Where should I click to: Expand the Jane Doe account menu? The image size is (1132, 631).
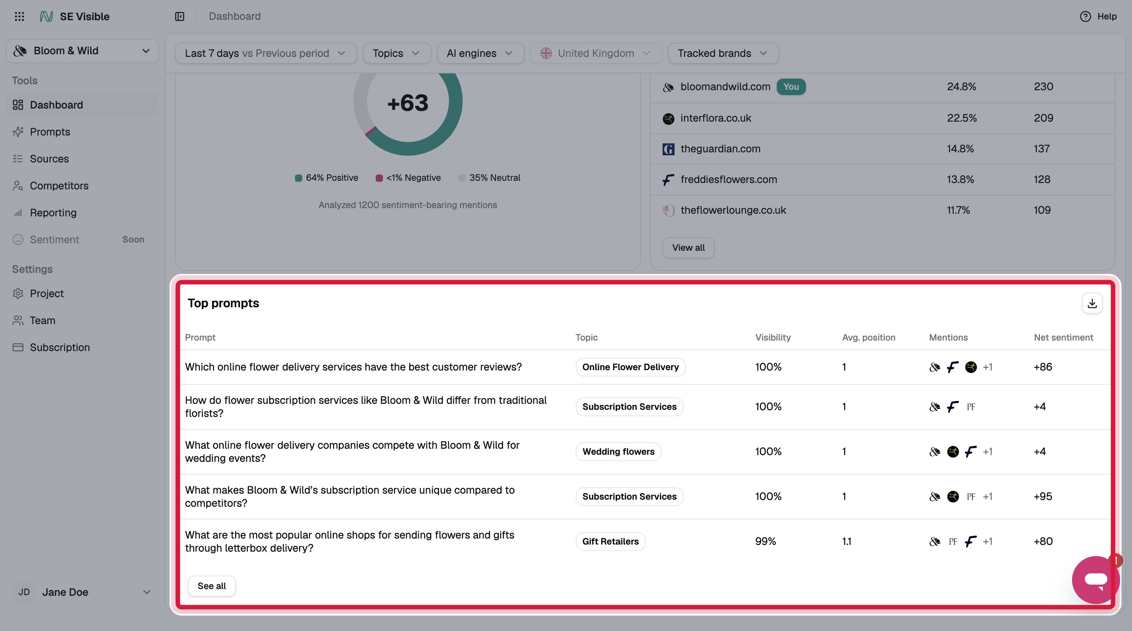click(82, 592)
